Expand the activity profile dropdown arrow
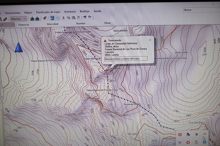The width and height of the screenshot is (220, 146). coord(57,18)
